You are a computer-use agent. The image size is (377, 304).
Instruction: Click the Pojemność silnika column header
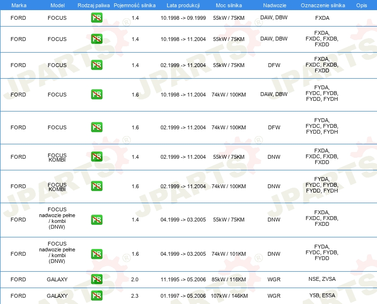click(x=135, y=5)
